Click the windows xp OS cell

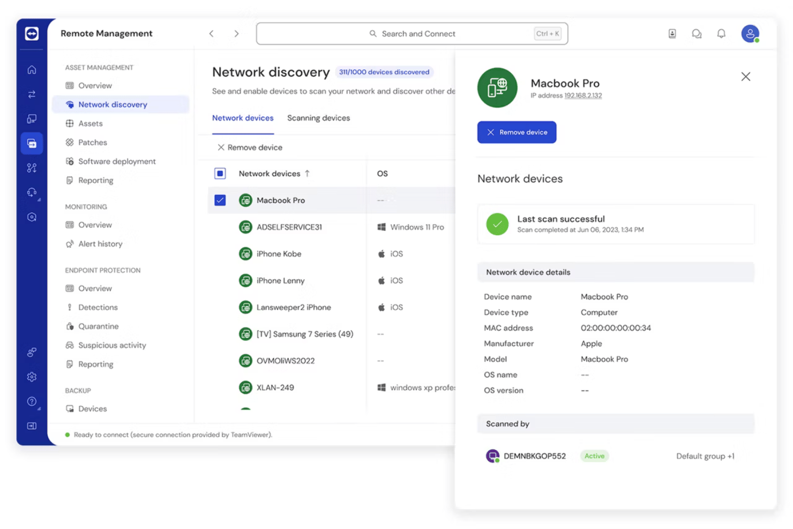(416, 388)
